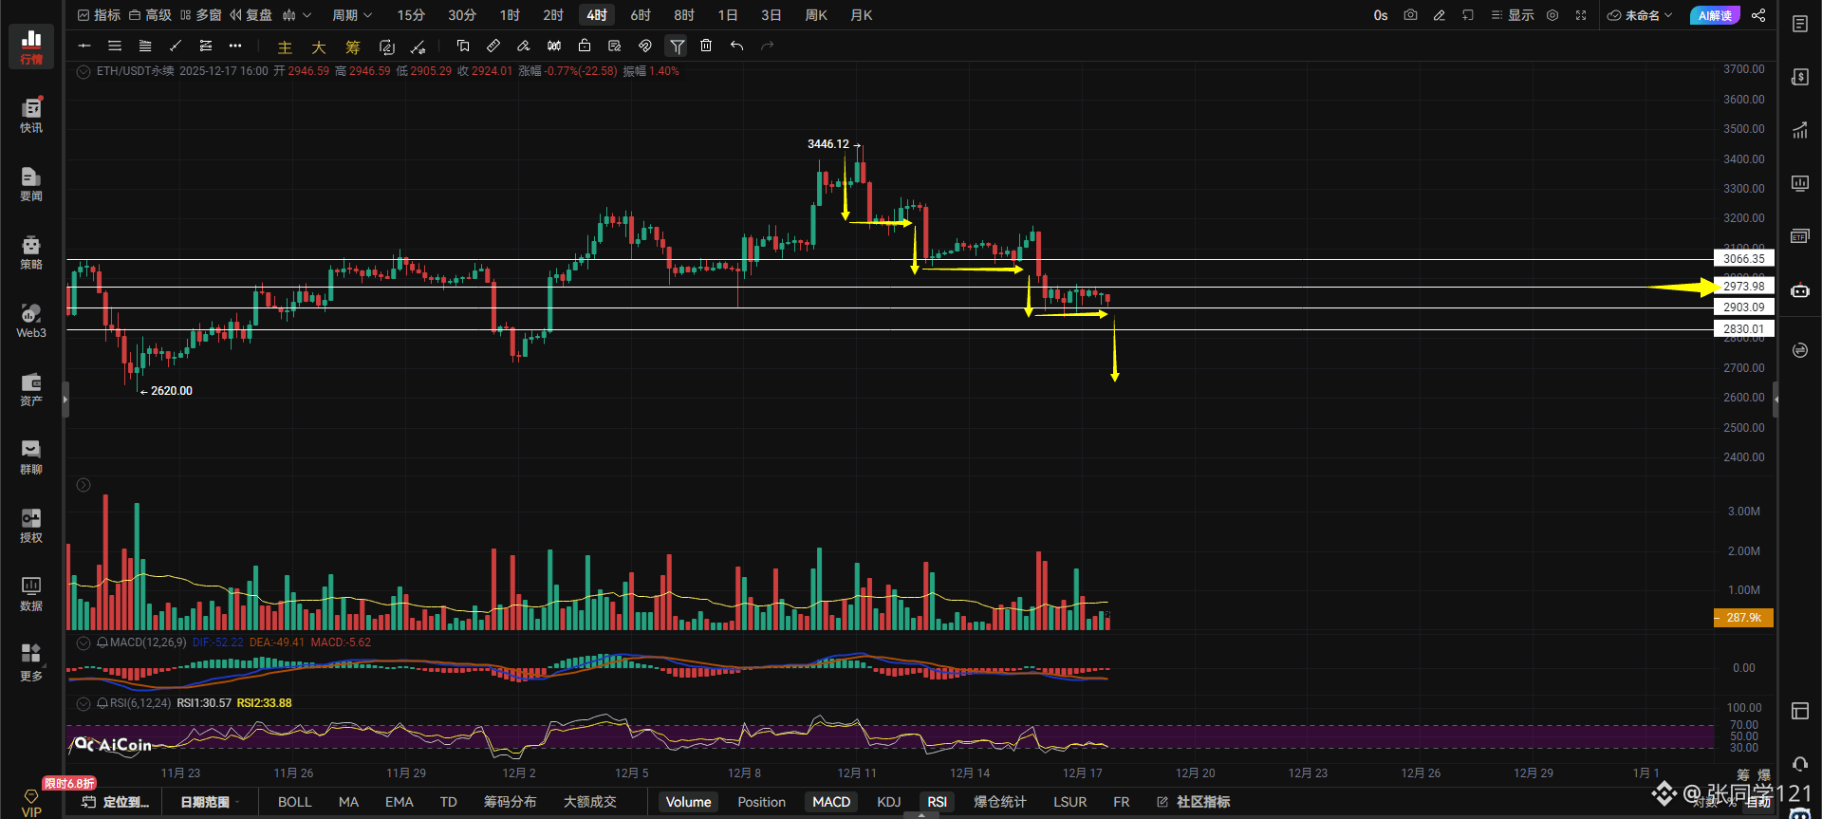Collapse the ETH/USDT main chart header
Viewport: 1822px width, 819px height.
(x=84, y=71)
